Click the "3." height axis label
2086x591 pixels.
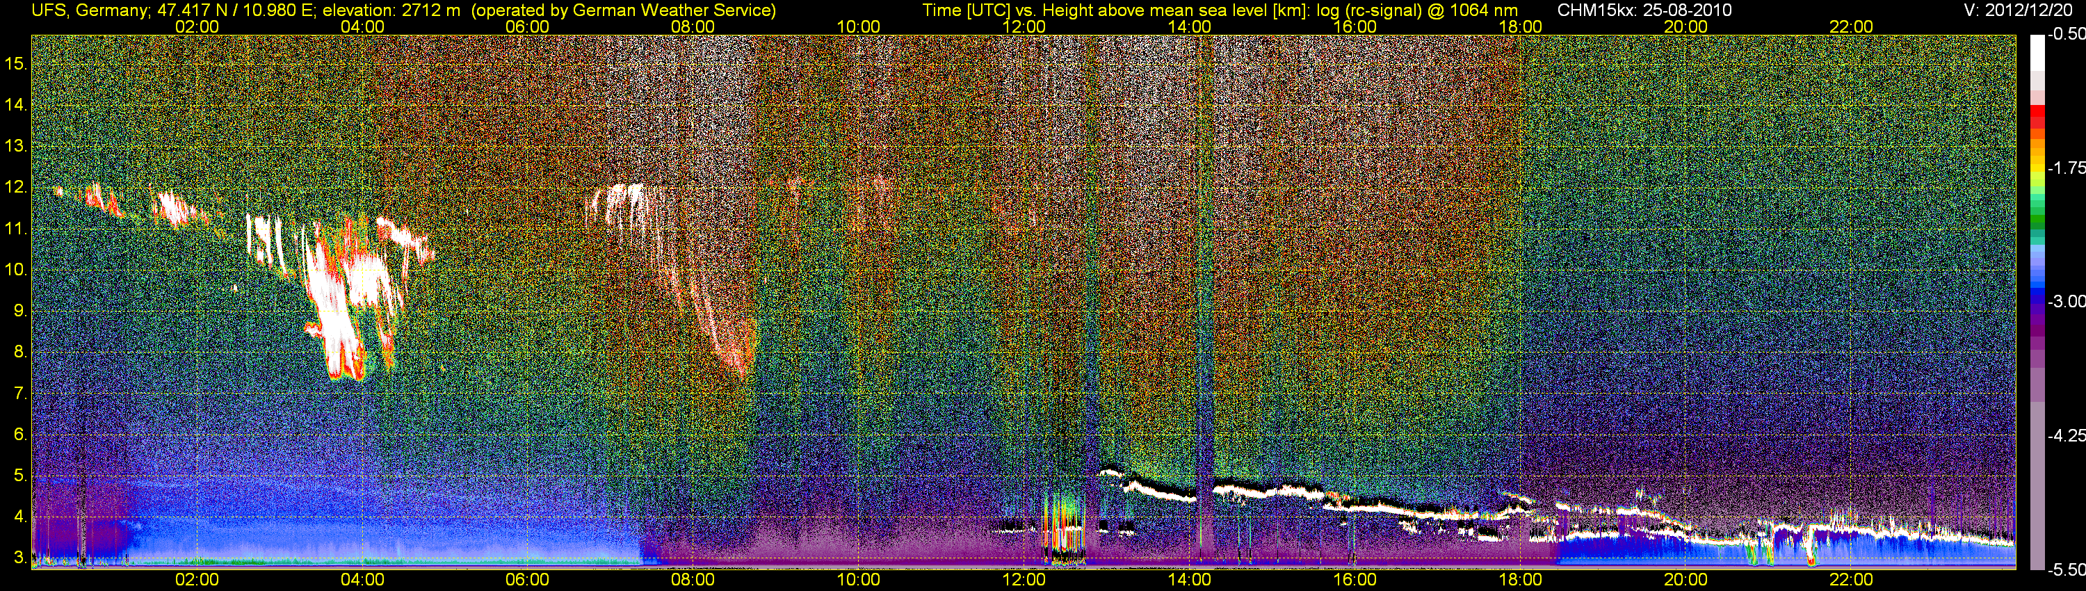pyautogui.click(x=21, y=558)
